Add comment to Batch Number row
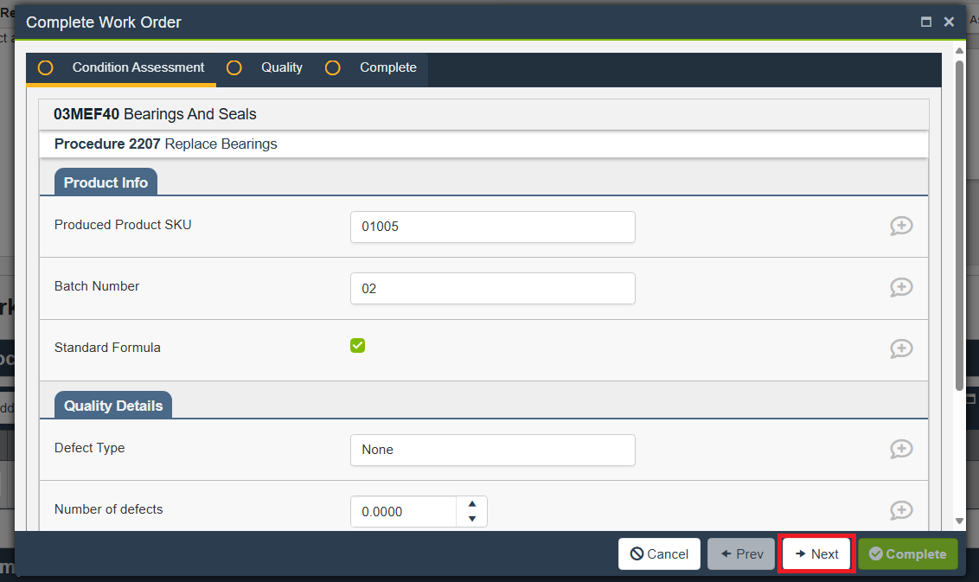 [901, 287]
